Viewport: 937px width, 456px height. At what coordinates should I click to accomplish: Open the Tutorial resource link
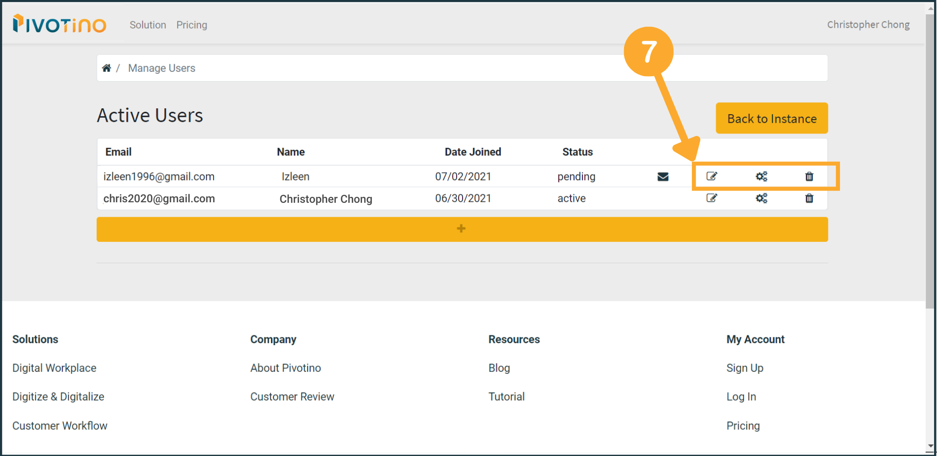[506, 397]
